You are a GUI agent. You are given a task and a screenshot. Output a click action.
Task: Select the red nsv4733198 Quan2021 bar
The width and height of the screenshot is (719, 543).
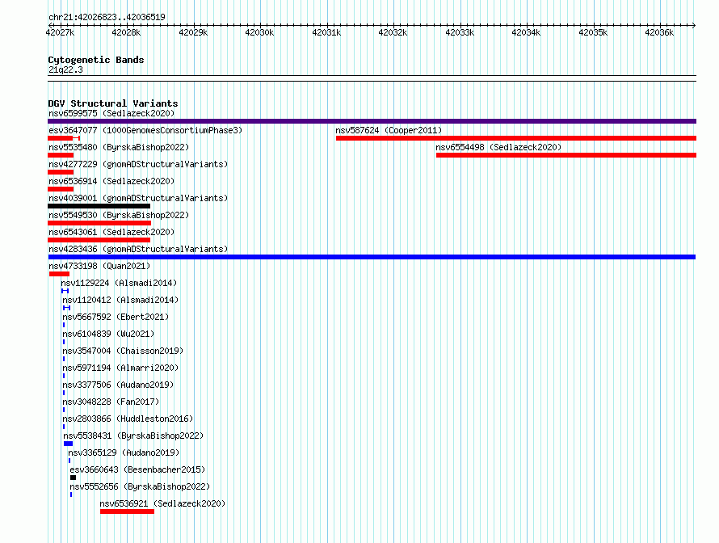click(x=59, y=274)
